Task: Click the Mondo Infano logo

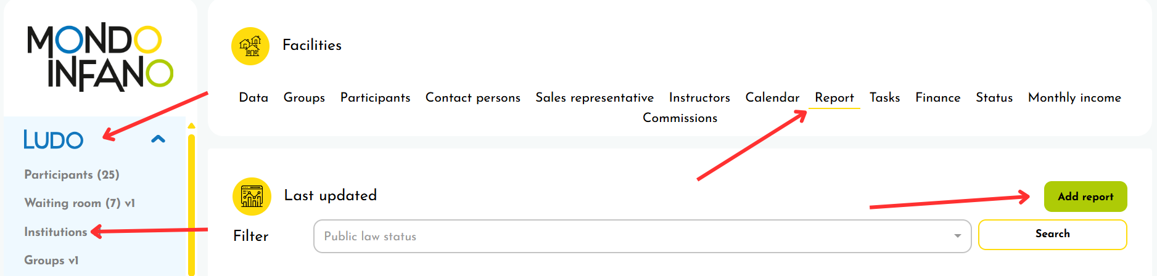Action: [100, 57]
